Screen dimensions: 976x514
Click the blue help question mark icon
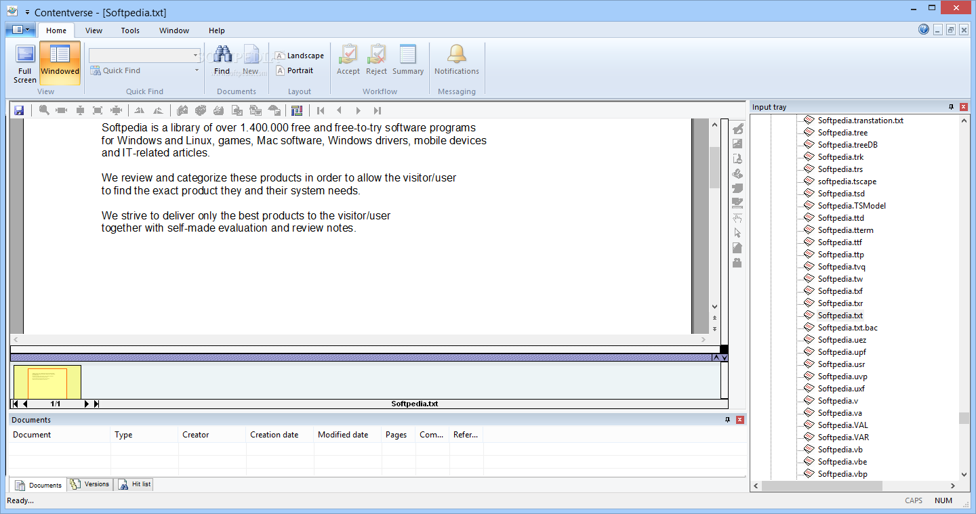click(x=924, y=29)
